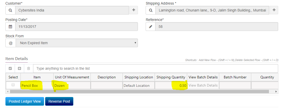This screenshot has width=281, height=108.
Task: Add new row with plus icon
Action: pos(19,68)
